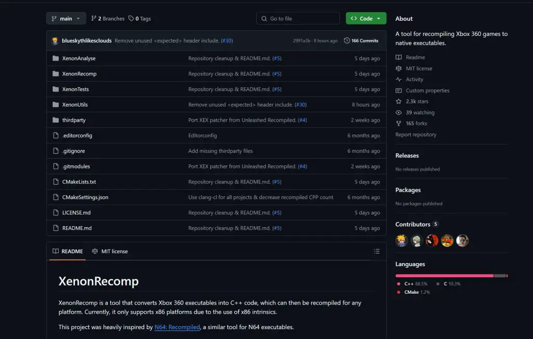The height and width of the screenshot is (339, 533).
Task: Open blueskythlikesclouds profile link
Action: click(x=87, y=41)
